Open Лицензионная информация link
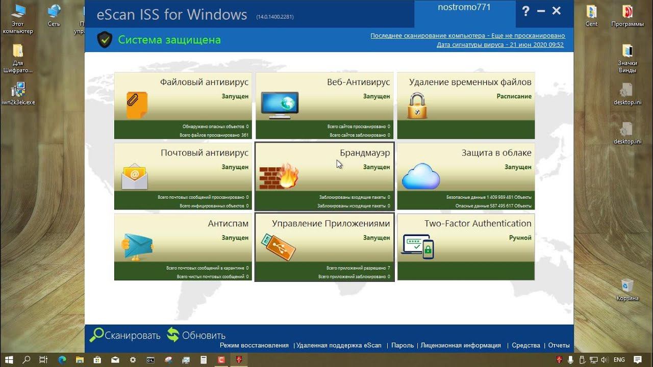Viewport: 653px width, 367px height. [461, 346]
